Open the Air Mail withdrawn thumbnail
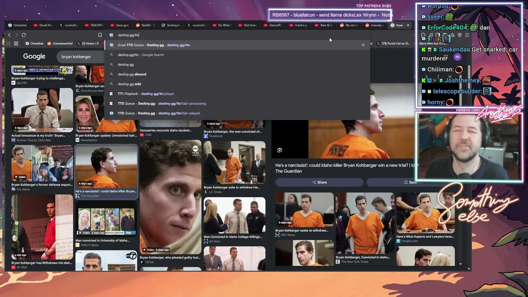The height and width of the screenshot is (297, 528). coord(42,227)
